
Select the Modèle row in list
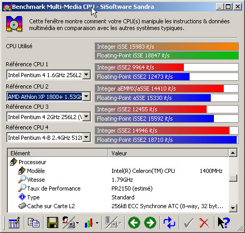(x=118, y=171)
